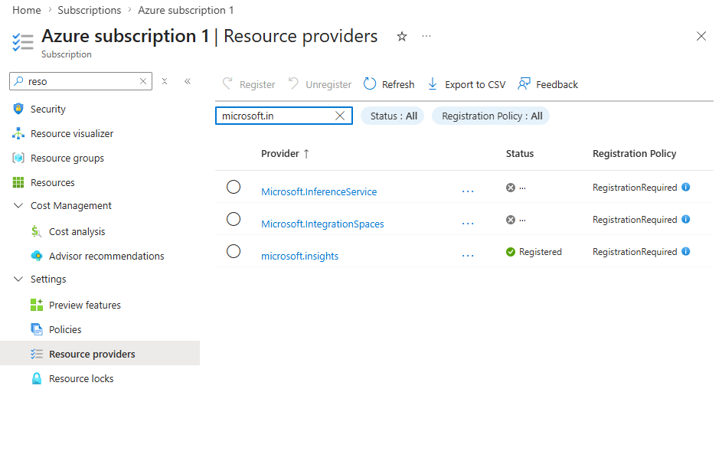Open more options for Microsoft.IntegrationSpaces row
Viewport: 722px width, 474px height.
(x=468, y=224)
